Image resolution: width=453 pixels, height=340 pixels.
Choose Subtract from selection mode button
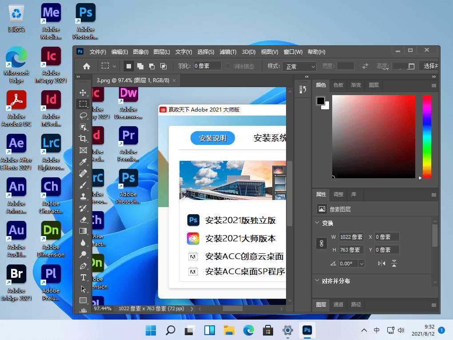pyautogui.click(x=152, y=66)
